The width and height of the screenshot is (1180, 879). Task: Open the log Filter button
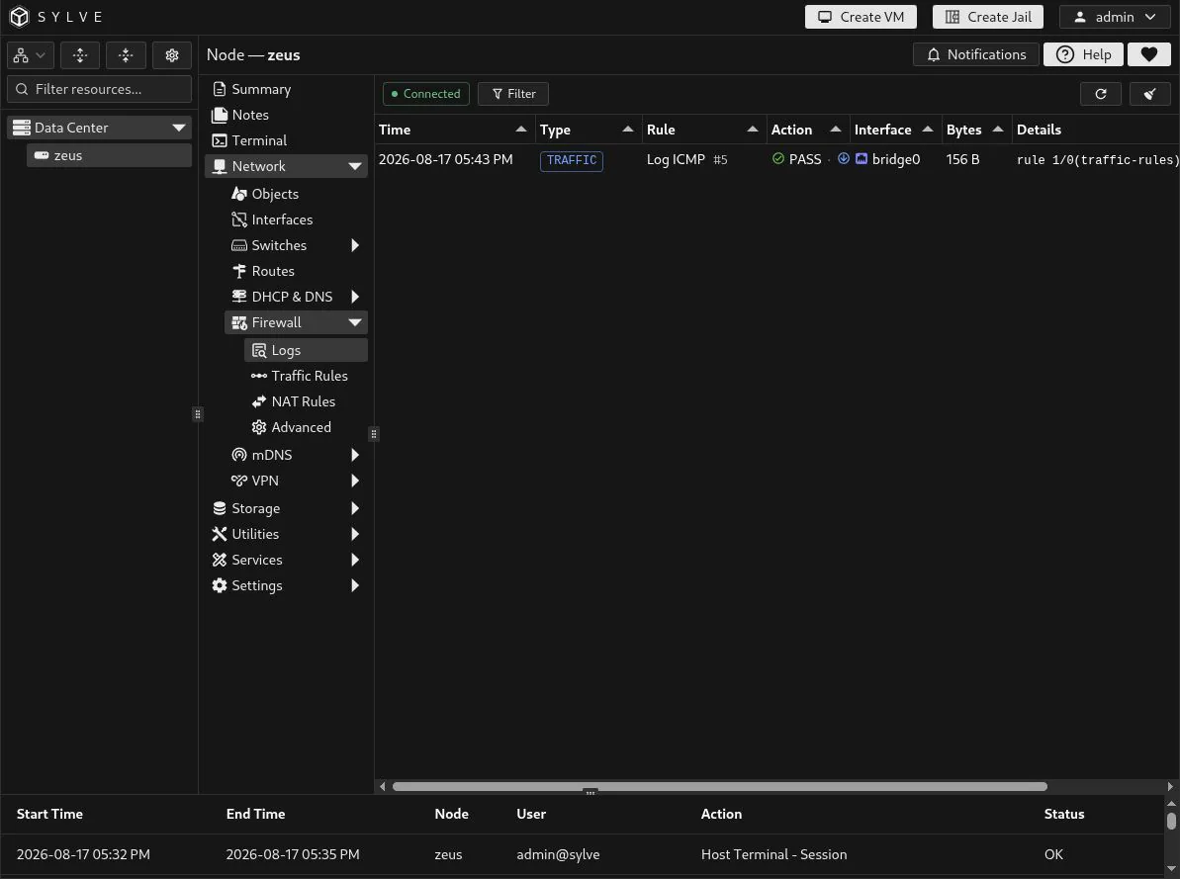(512, 93)
